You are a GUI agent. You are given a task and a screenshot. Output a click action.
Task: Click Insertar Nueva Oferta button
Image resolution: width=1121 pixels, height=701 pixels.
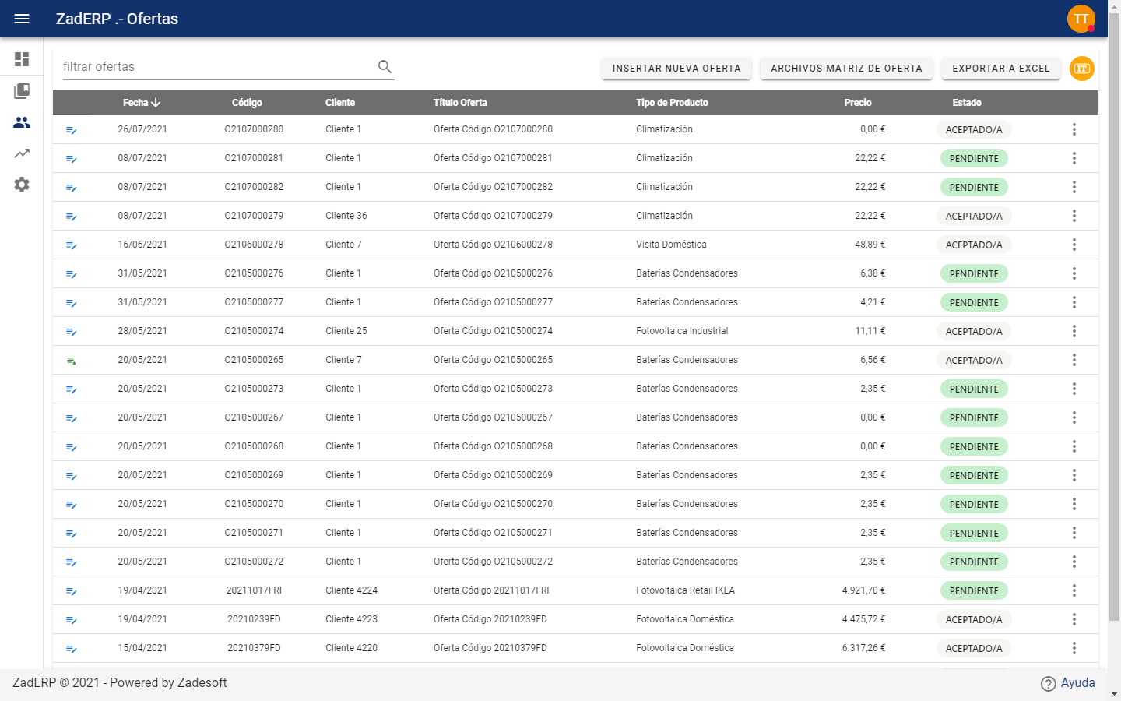(x=676, y=69)
